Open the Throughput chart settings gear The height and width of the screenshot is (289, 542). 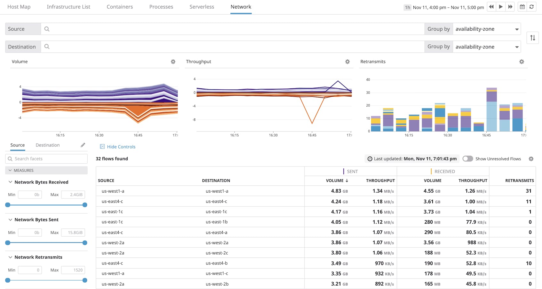click(347, 62)
